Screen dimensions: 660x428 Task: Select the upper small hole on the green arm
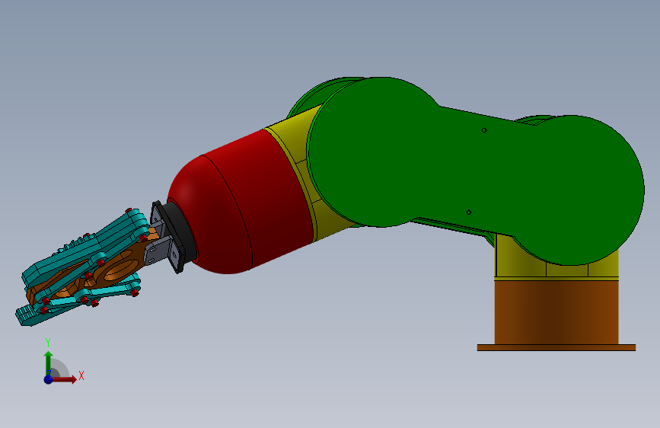[x=484, y=130]
